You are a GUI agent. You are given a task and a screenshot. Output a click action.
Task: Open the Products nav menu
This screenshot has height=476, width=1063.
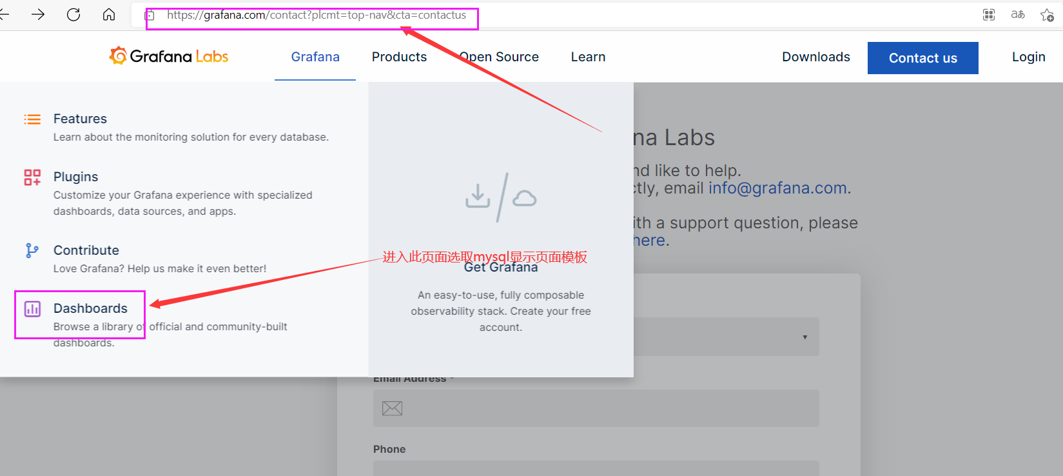[x=399, y=57]
